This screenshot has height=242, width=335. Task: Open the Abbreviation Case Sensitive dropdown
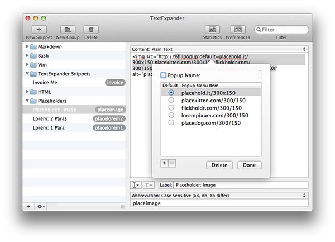(x=219, y=196)
